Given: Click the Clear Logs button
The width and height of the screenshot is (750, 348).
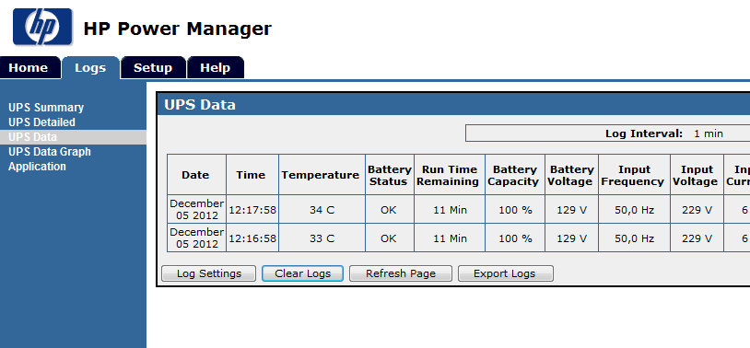Looking at the screenshot, I should tap(302, 273).
